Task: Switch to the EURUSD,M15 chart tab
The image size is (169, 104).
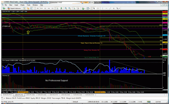Action: pyautogui.click(x=7, y=95)
